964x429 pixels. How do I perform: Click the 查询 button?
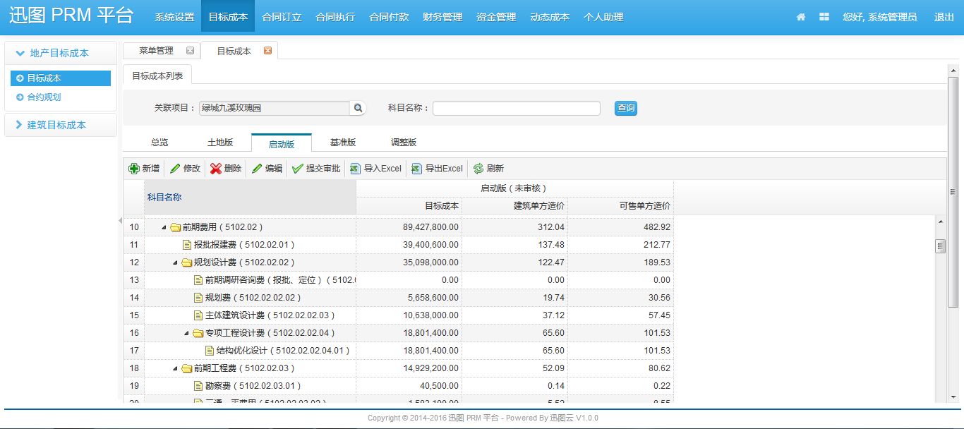point(626,108)
